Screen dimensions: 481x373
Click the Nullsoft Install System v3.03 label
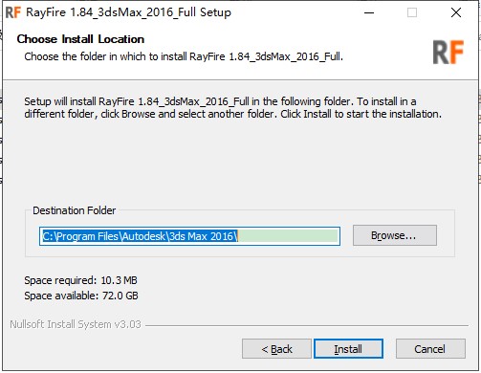point(76,324)
